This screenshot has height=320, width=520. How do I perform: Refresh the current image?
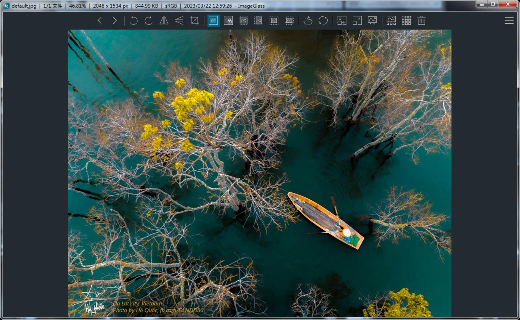pyautogui.click(x=323, y=20)
